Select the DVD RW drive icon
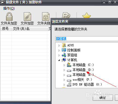 pyautogui.click(x=69, y=84)
